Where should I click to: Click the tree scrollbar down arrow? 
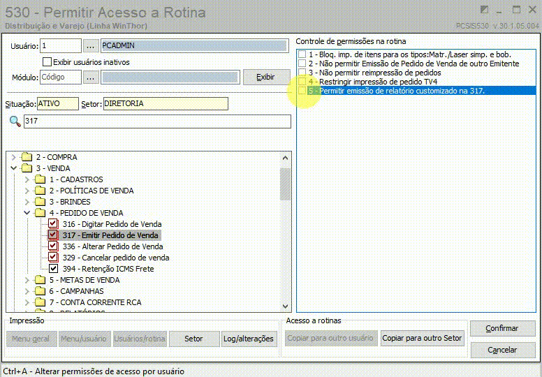pos(285,306)
